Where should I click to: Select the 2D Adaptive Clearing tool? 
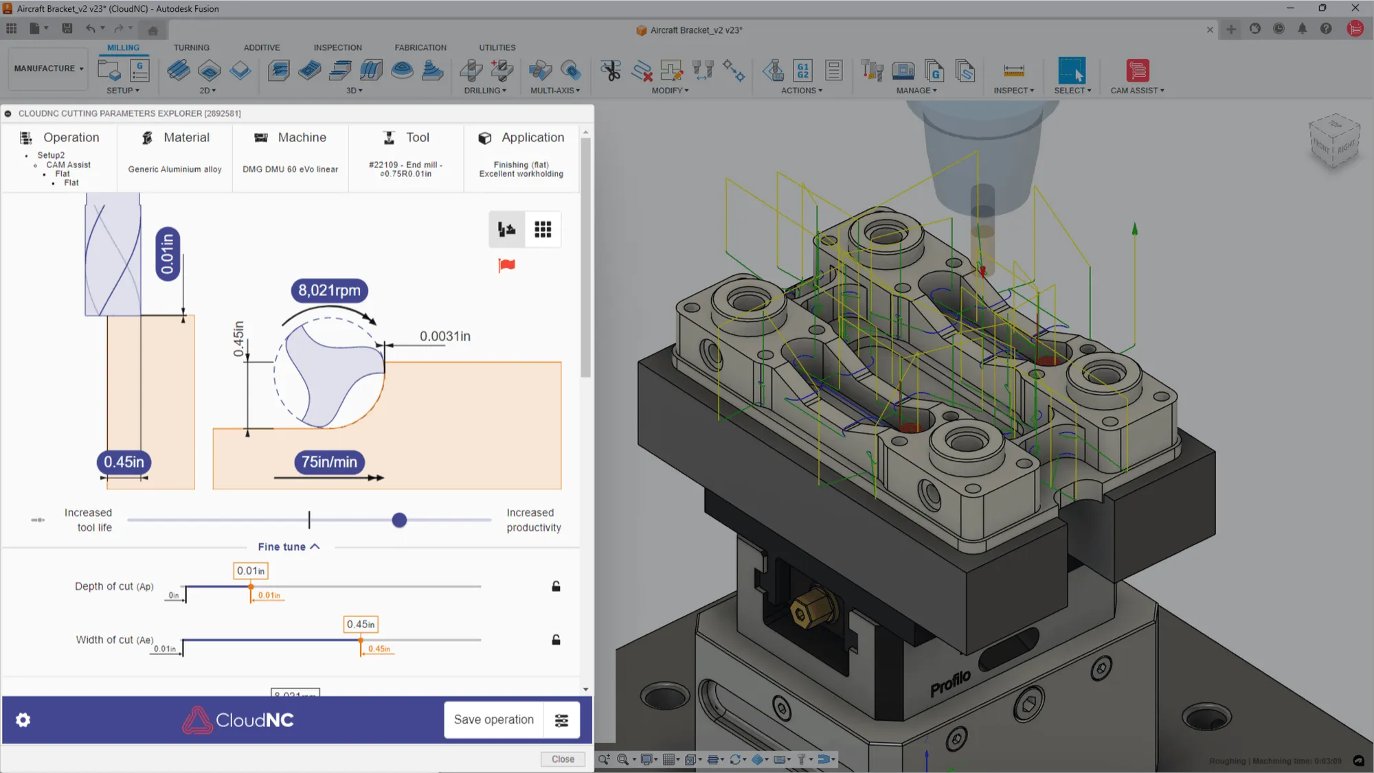click(179, 70)
